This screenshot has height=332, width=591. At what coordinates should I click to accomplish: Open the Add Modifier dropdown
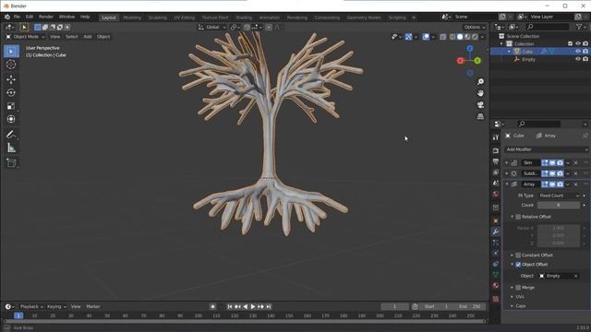(546, 149)
